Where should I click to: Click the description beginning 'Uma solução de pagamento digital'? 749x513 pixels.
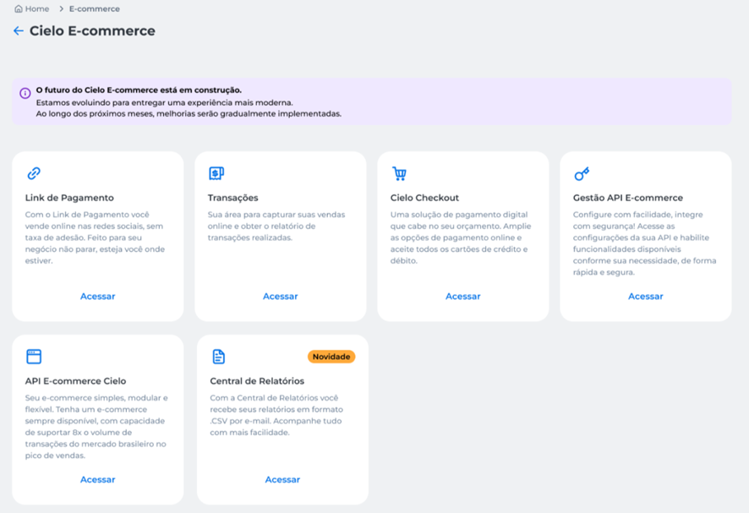click(x=461, y=237)
